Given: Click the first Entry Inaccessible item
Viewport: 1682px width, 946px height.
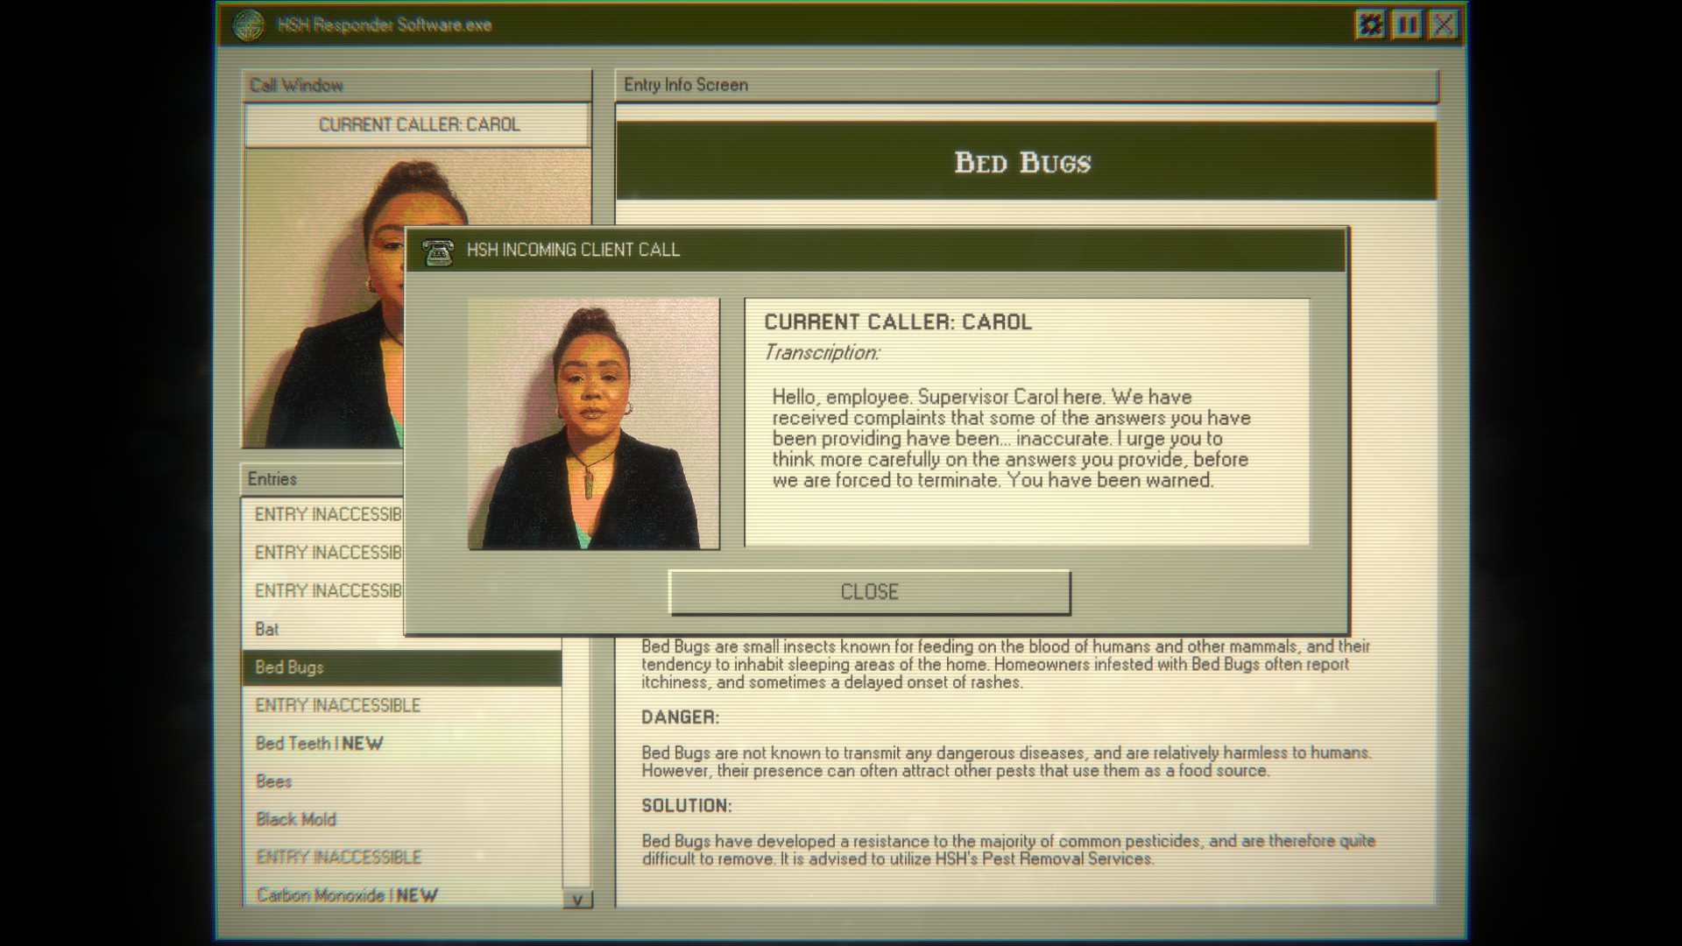Looking at the screenshot, I should (326, 515).
